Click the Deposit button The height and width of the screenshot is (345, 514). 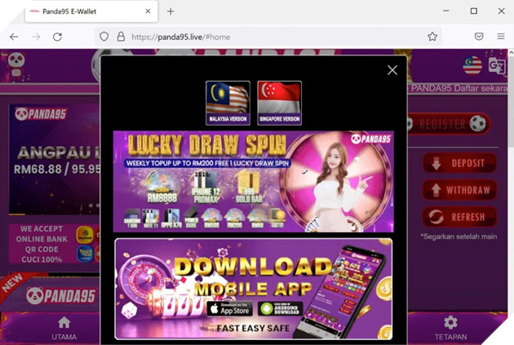coord(459,163)
